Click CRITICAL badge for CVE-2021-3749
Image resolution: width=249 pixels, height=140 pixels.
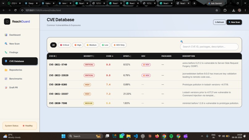(89, 65)
